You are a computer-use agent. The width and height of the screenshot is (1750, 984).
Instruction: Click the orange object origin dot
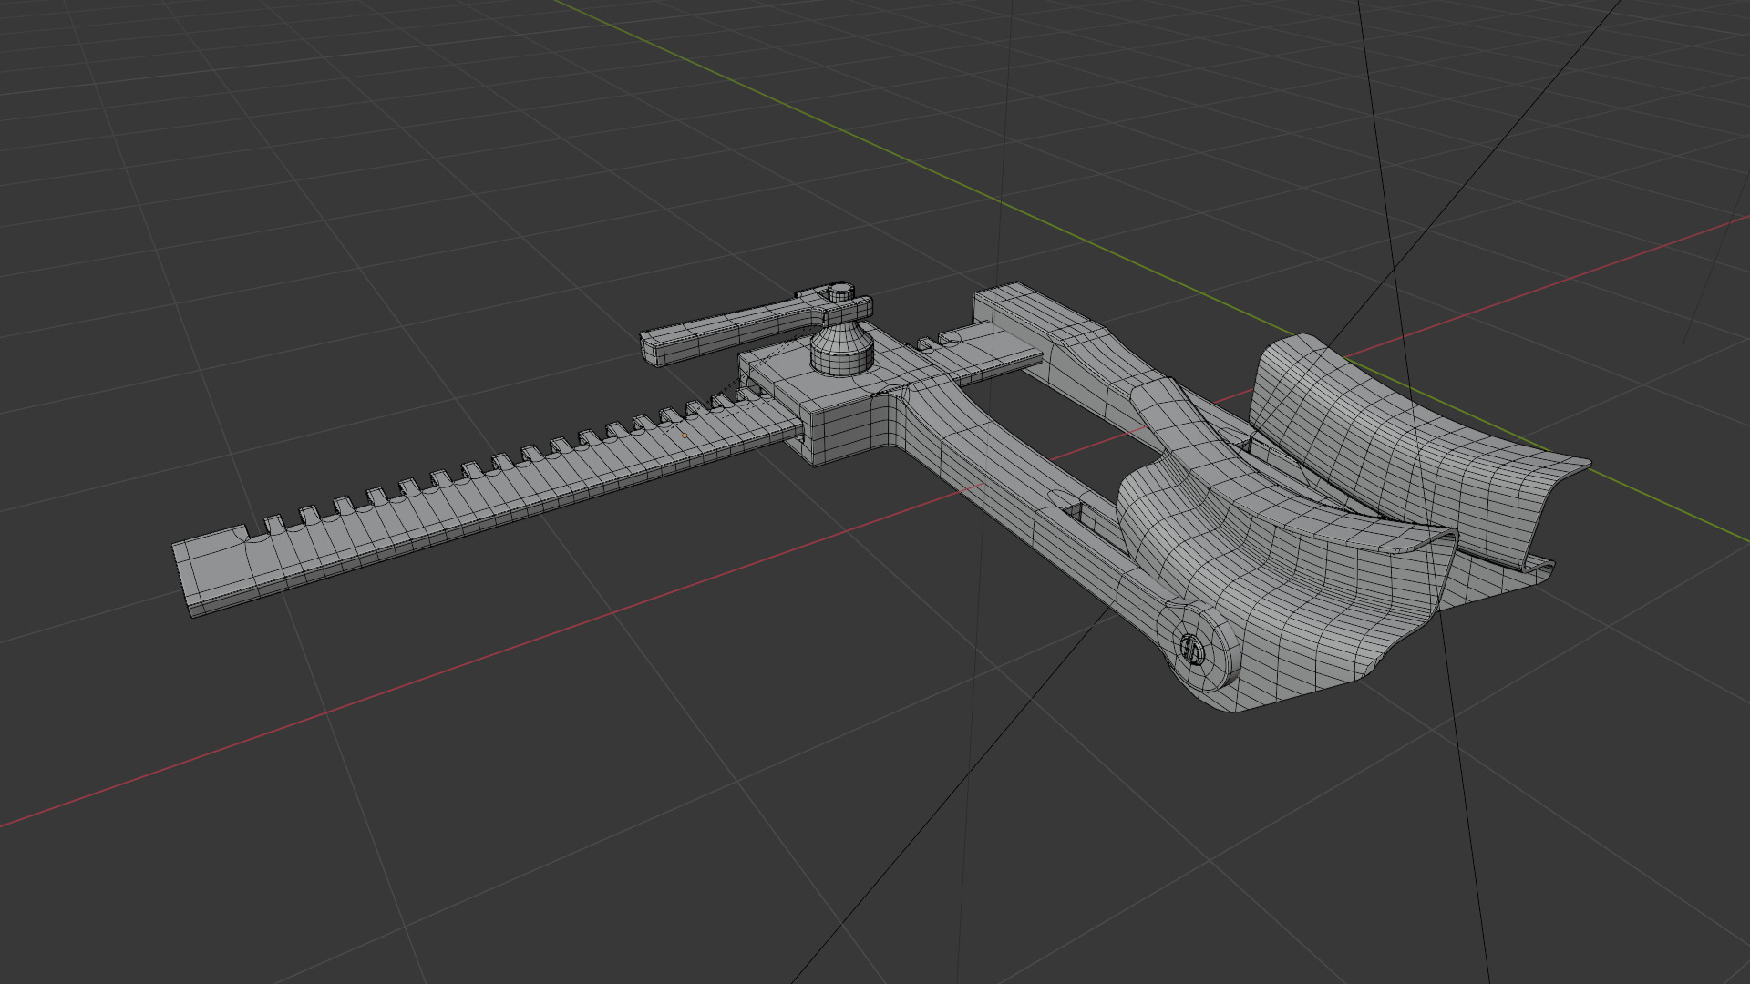(x=685, y=436)
